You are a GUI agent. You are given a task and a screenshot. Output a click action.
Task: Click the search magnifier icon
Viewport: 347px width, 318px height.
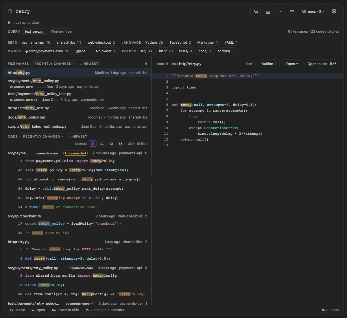tap(10, 11)
